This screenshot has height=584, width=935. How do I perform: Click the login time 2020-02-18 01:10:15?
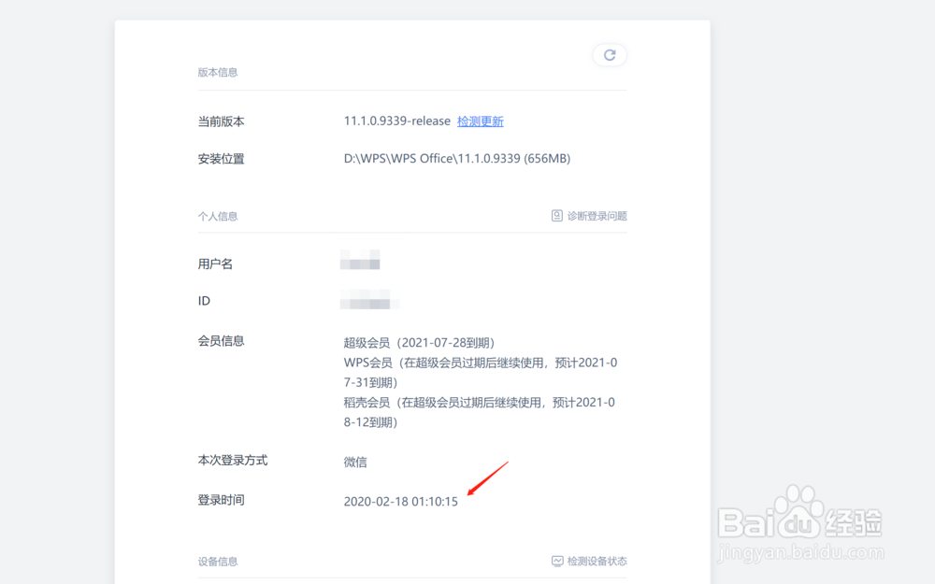tap(401, 500)
